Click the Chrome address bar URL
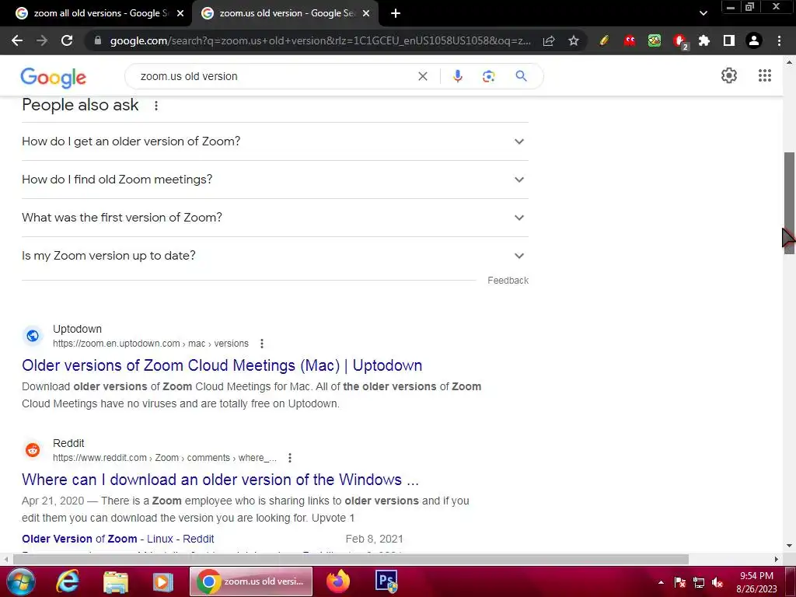Screen dimensions: 796x597 coord(319,40)
